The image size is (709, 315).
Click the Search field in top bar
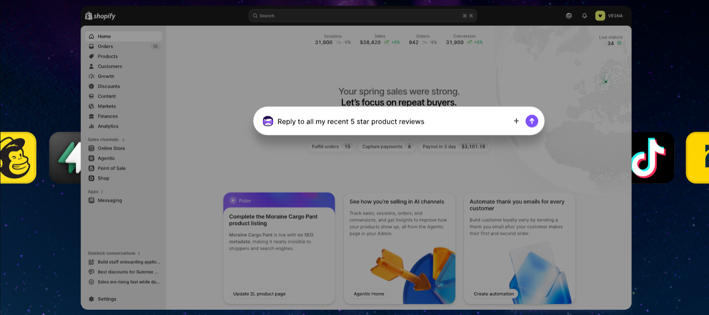[363, 16]
